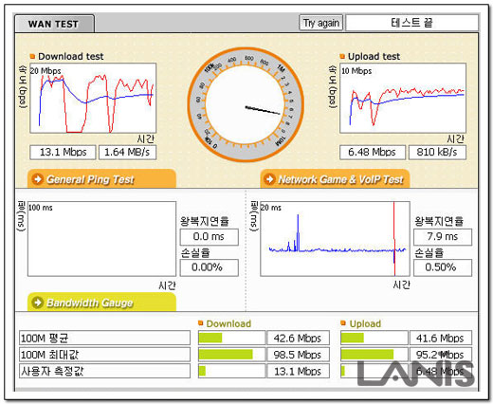
Task: Select the 0.0 ms round-trip delay value
Action: pos(210,237)
